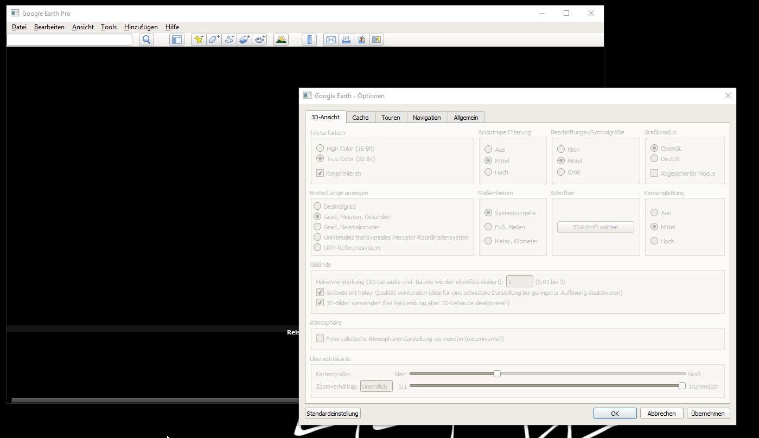
Task: Open the Hilfe menu
Action: click(x=172, y=27)
